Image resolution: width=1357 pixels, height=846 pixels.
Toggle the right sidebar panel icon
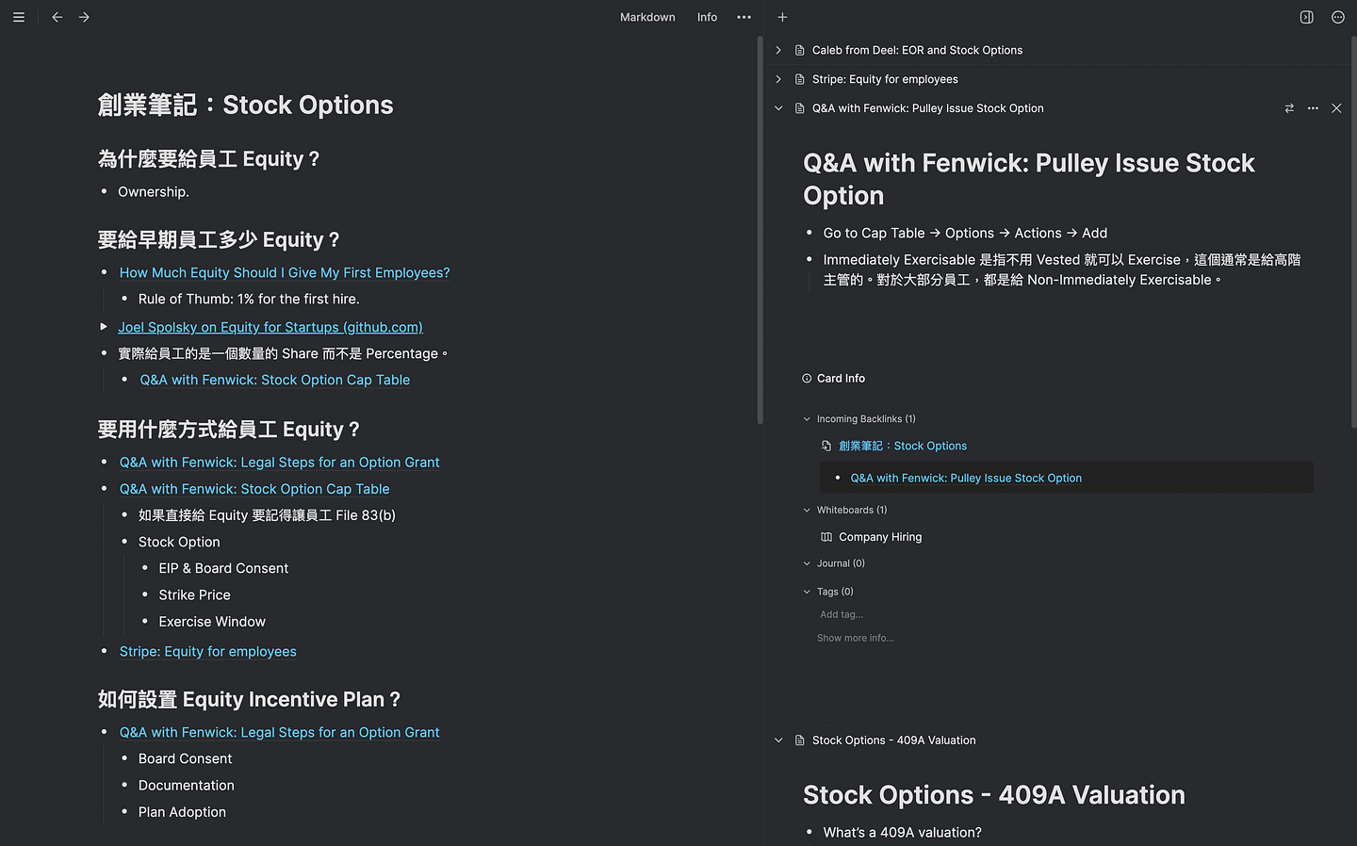coord(1306,17)
